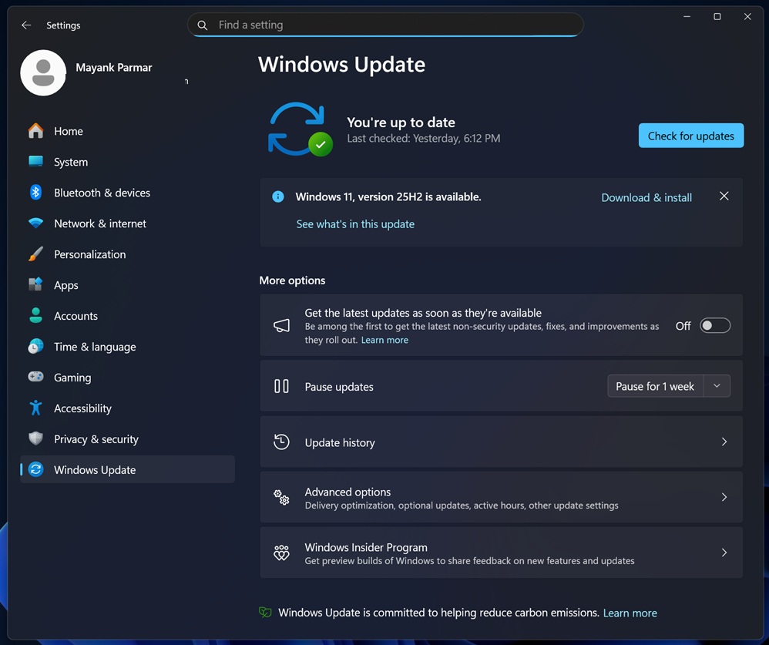
Task: Expand the pause duration dropdown arrow
Action: pos(717,386)
